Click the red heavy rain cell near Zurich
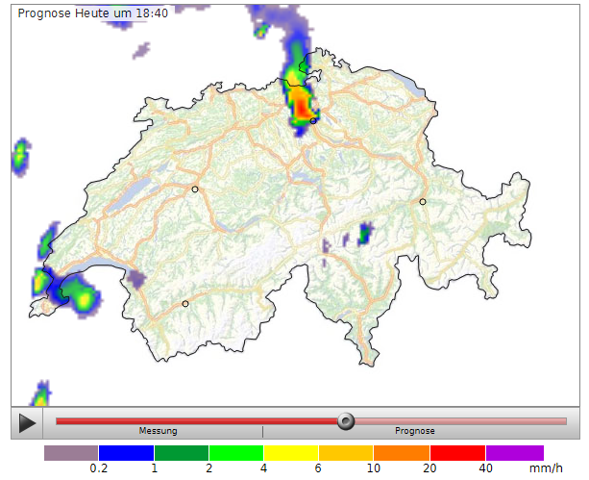This screenshot has height=480, width=589. [301, 106]
